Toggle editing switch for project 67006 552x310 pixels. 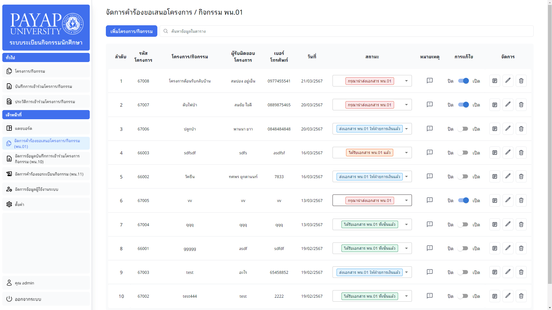[463, 129]
